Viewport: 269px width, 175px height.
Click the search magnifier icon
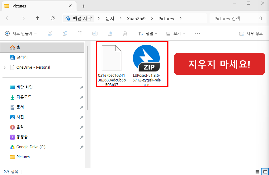coord(260,18)
